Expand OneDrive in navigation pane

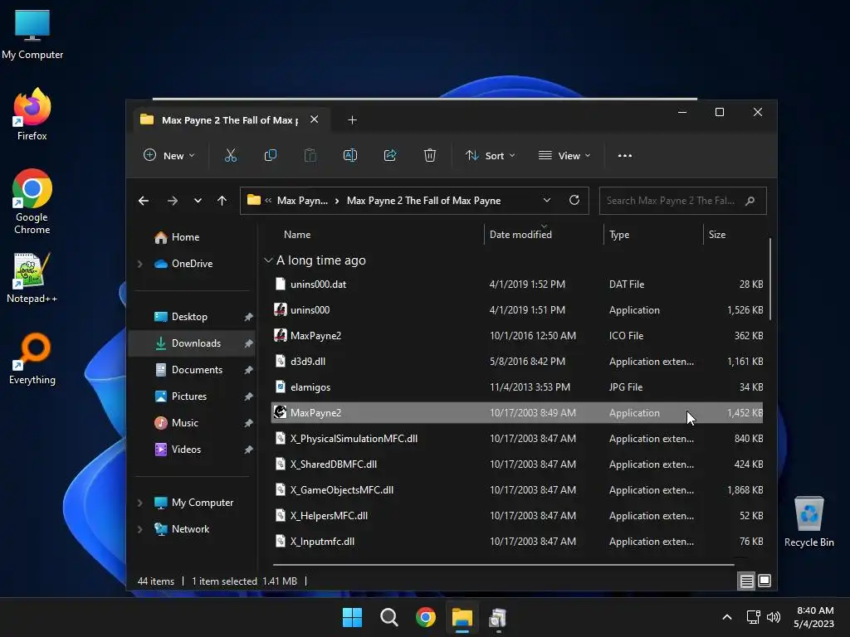[x=139, y=264]
